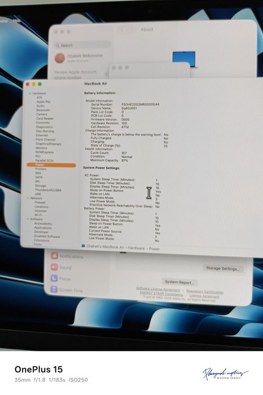Select Extensions under Software

(x=42, y=240)
